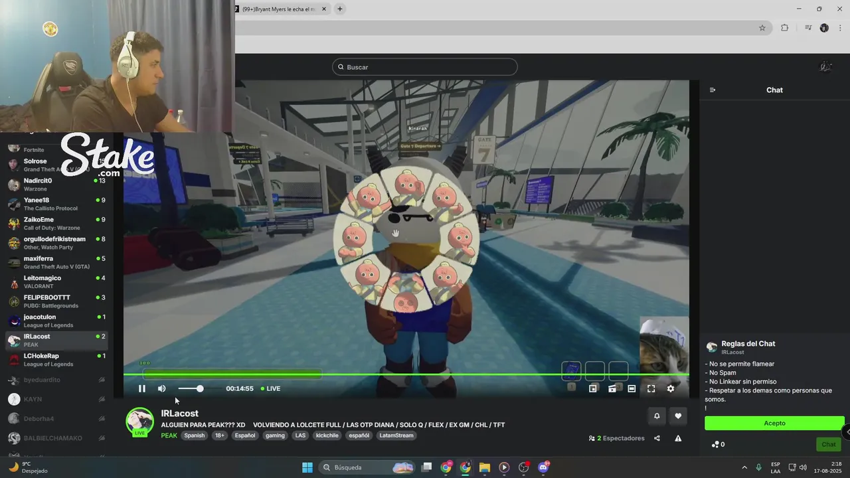
Task: Click IRLacost streamer avatar with LIVE badge
Action: pos(139,422)
